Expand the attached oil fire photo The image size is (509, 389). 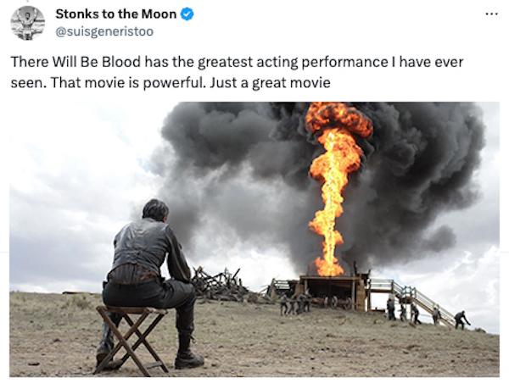pos(255,239)
